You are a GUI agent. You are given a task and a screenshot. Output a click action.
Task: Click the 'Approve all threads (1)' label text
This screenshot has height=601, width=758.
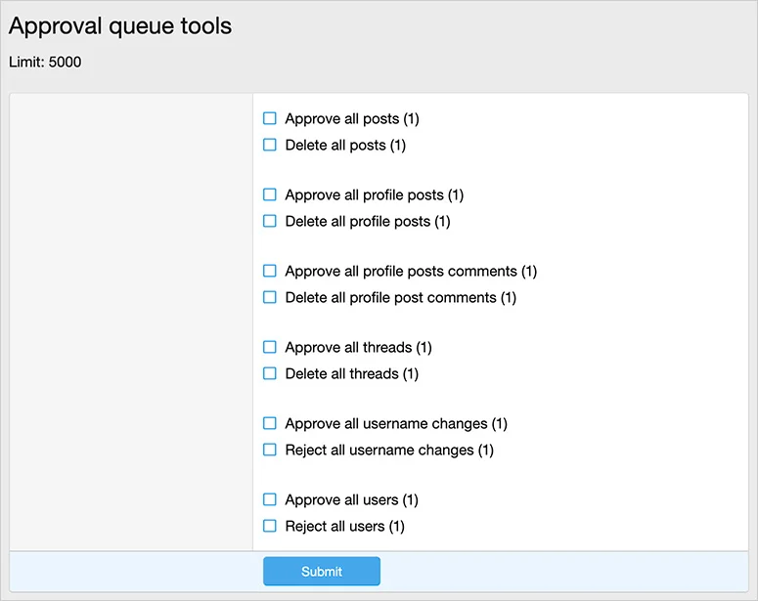click(x=358, y=348)
